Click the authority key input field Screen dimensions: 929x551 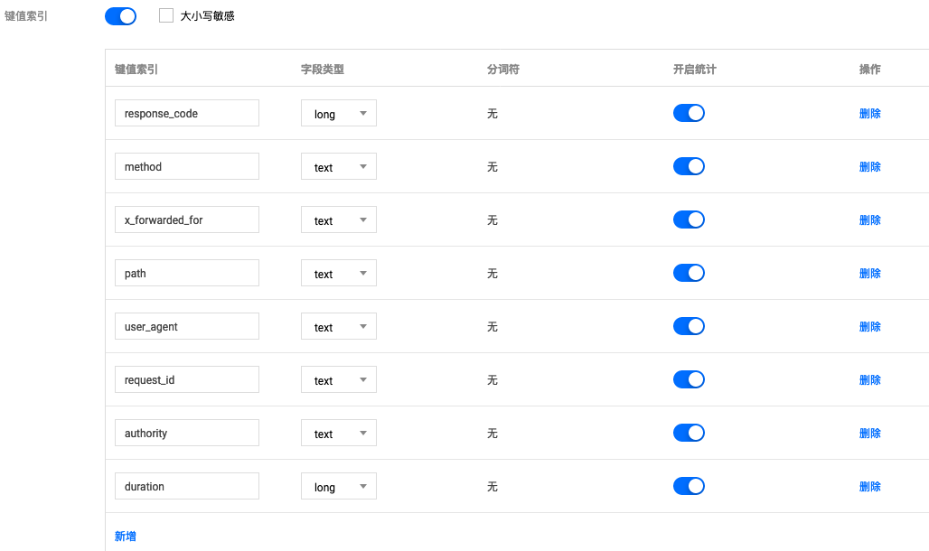[187, 433]
